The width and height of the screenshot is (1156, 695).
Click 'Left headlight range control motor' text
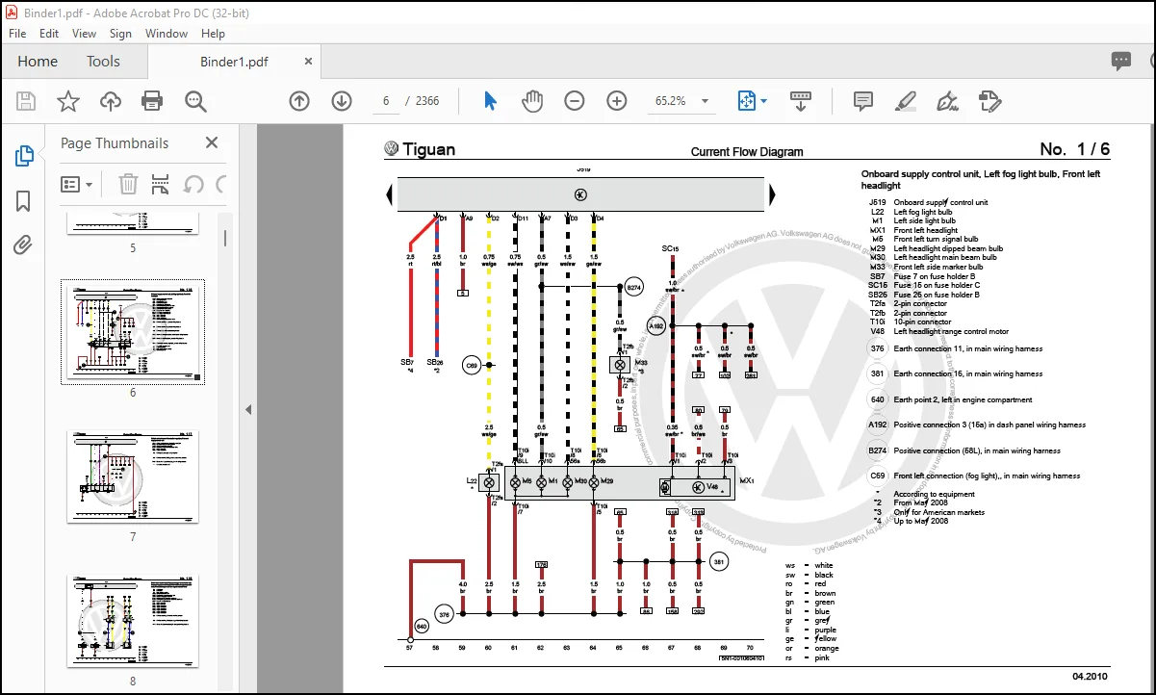coord(952,331)
